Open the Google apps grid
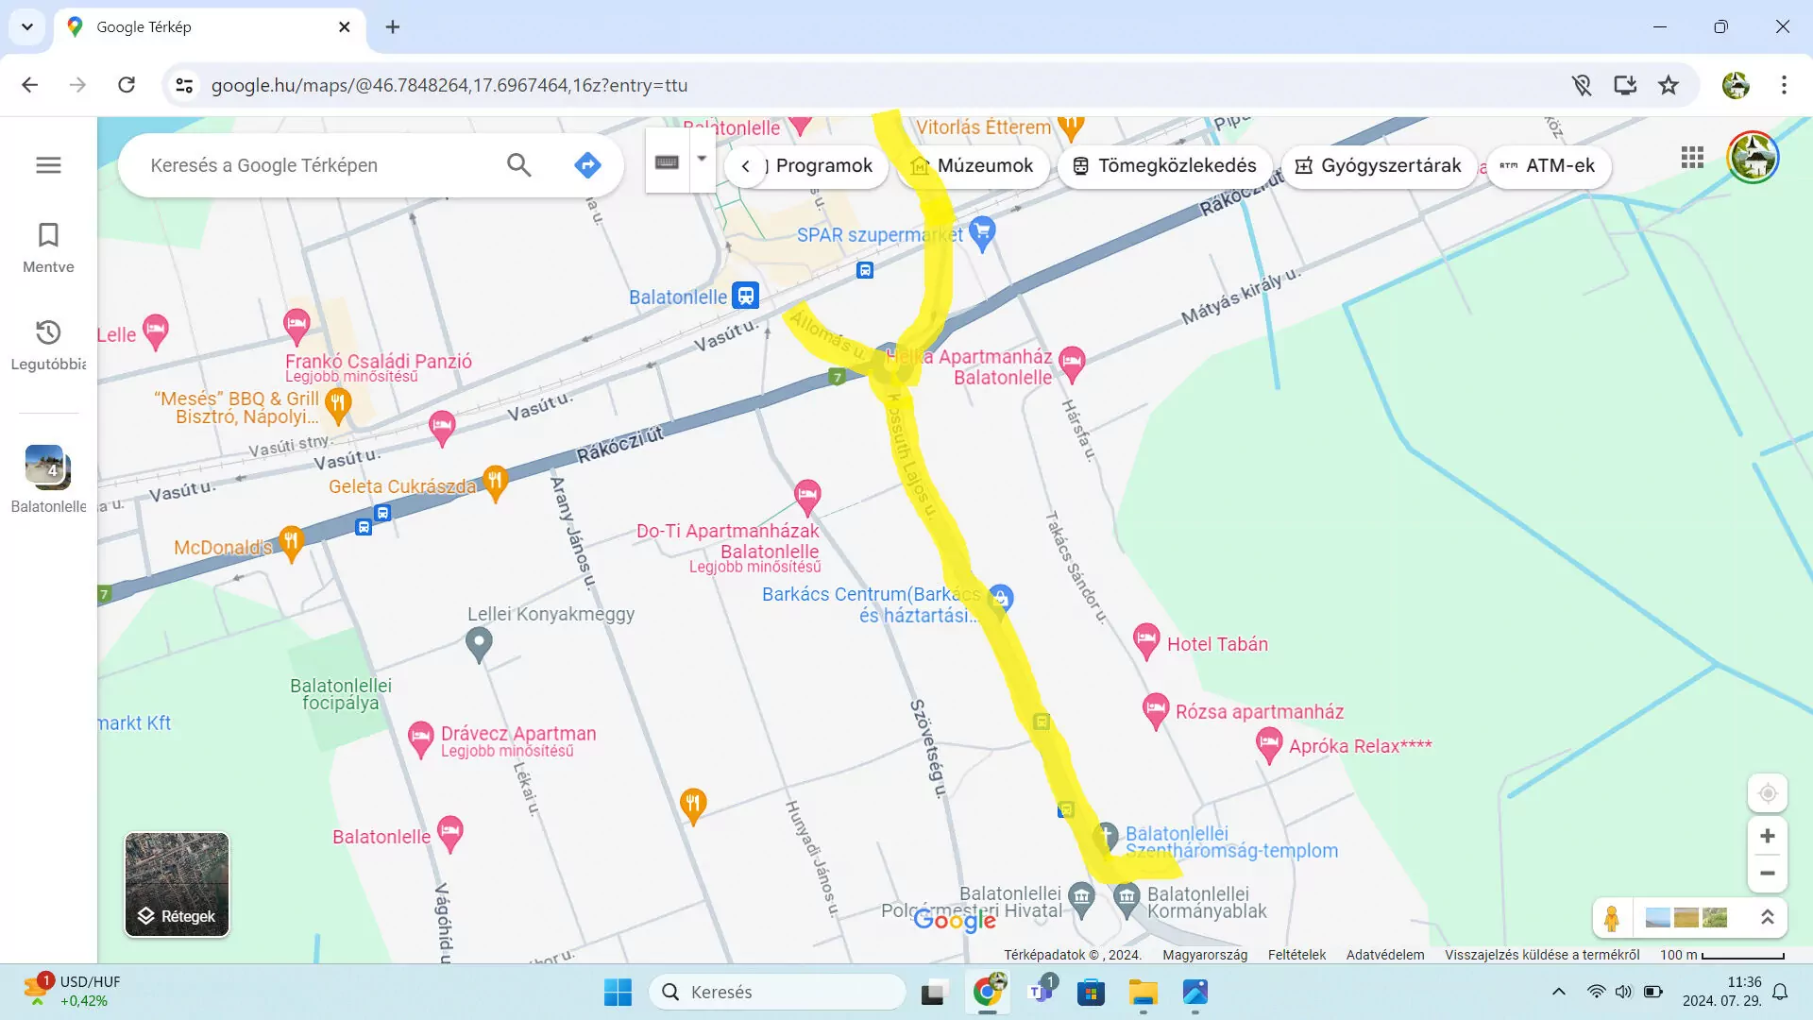 tap(1692, 158)
